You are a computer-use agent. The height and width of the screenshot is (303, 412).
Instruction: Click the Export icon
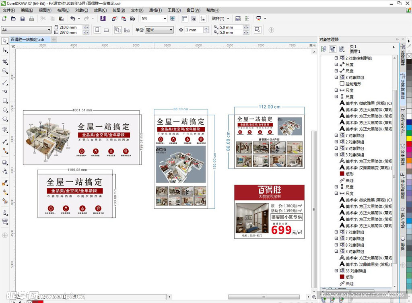click(x=123, y=19)
